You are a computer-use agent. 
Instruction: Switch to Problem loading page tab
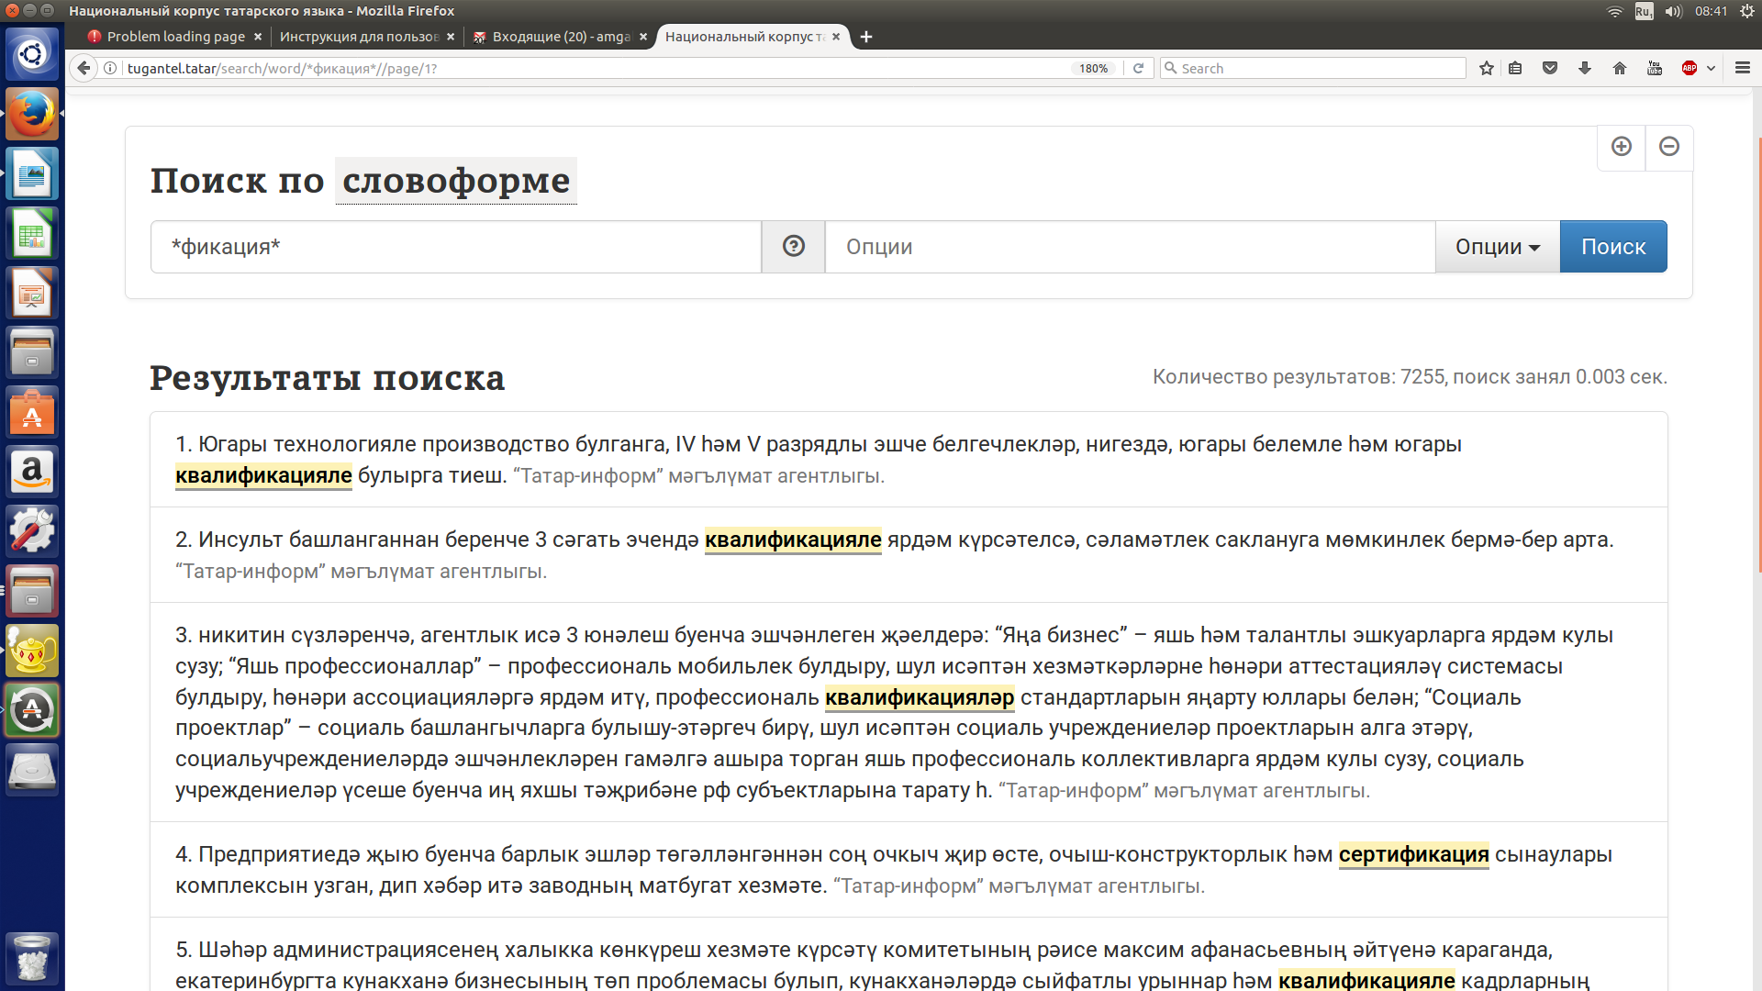[174, 37]
